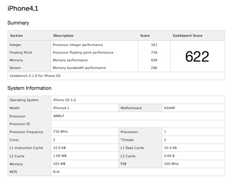
Task: Click the iPhone OS 5.0 operating system value
Action: [x=64, y=100]
